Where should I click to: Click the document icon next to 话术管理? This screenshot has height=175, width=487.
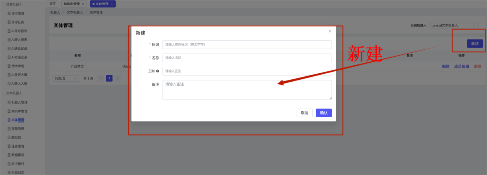[x=9, y=14]
